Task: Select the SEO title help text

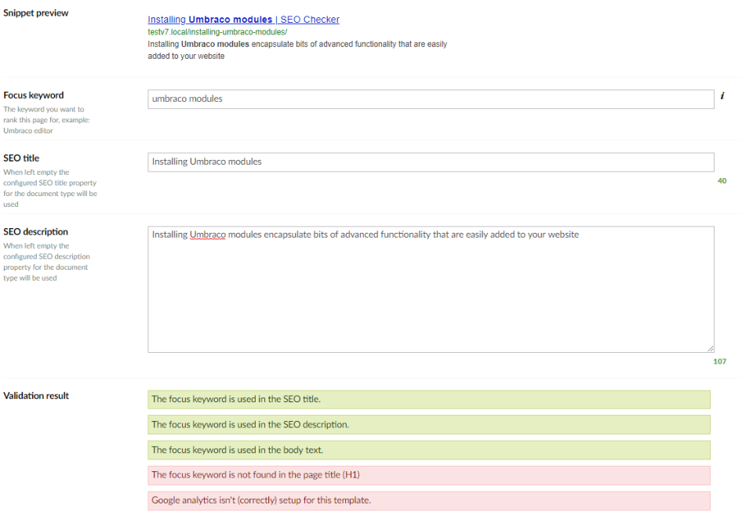Action: click(x=50, y=188)
